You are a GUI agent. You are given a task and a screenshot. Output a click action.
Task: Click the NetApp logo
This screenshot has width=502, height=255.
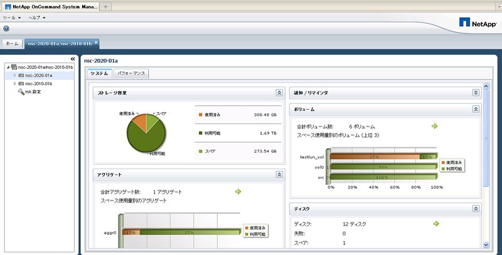click(478, 22)
